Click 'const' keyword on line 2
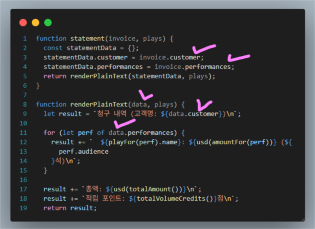The height and width of the screenshot is (229, 315). (53, 48)
